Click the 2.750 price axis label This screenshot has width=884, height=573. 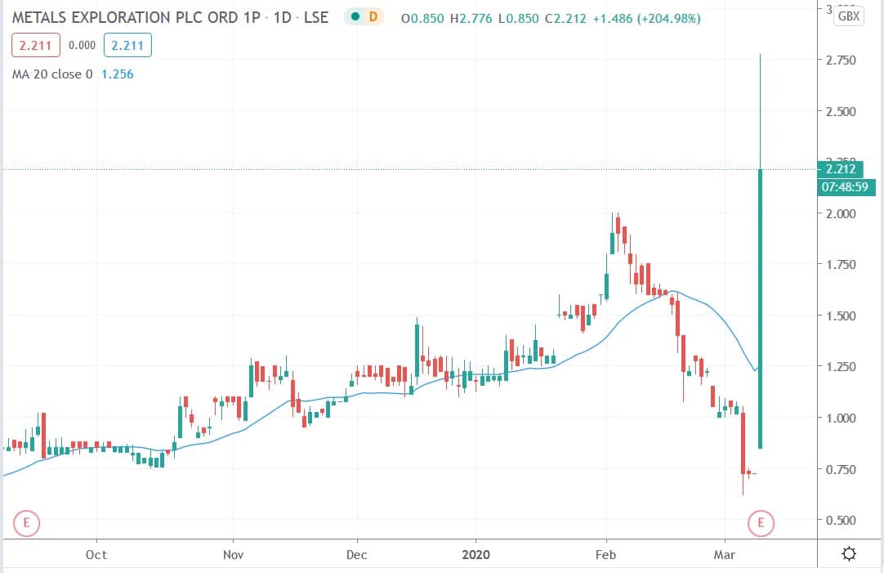click(841, 60)
